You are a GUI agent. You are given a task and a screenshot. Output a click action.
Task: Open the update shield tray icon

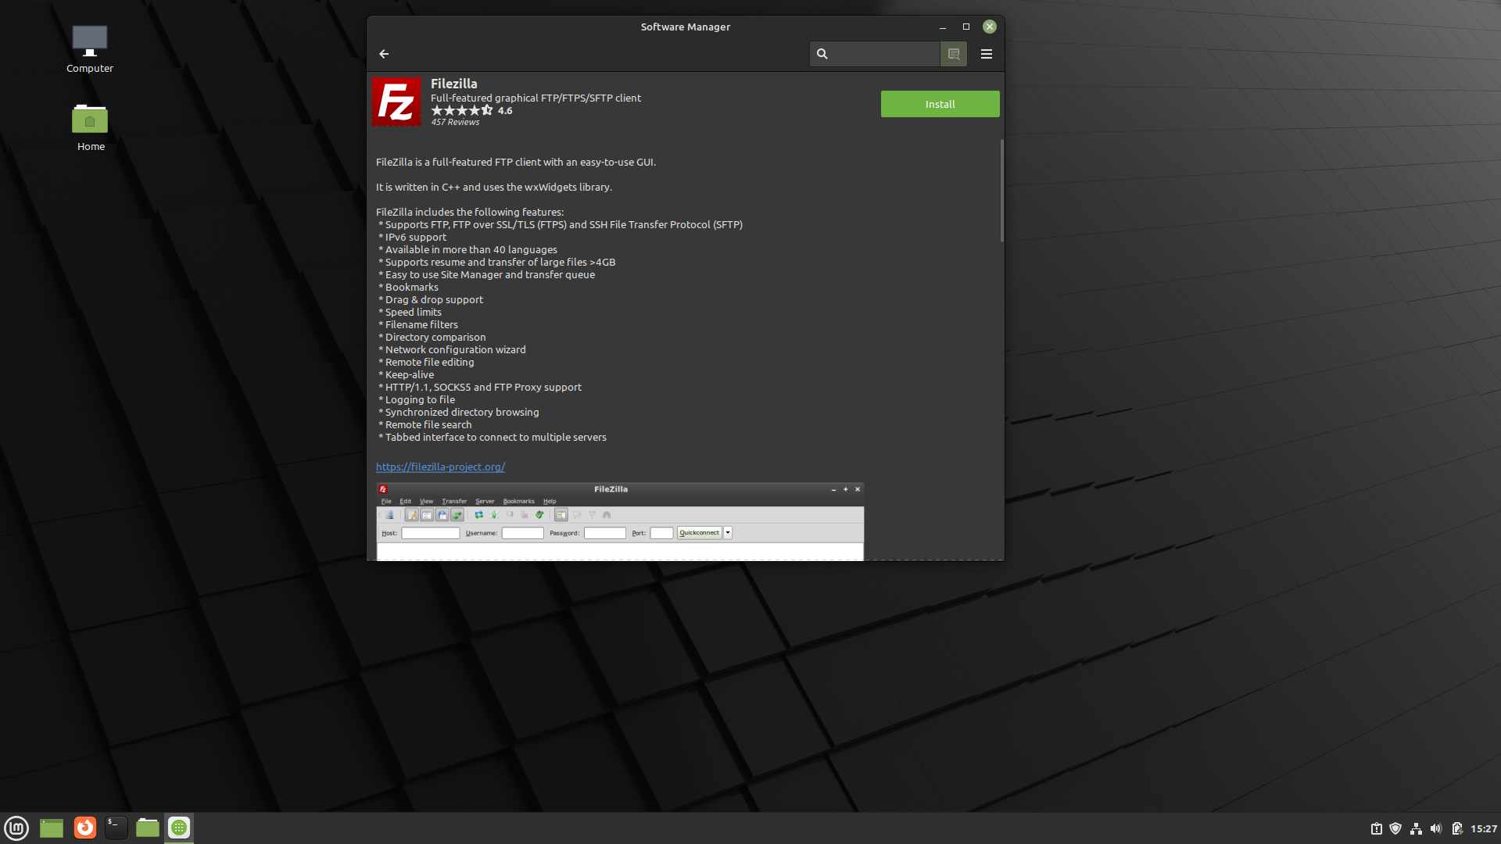(1395, 828)
